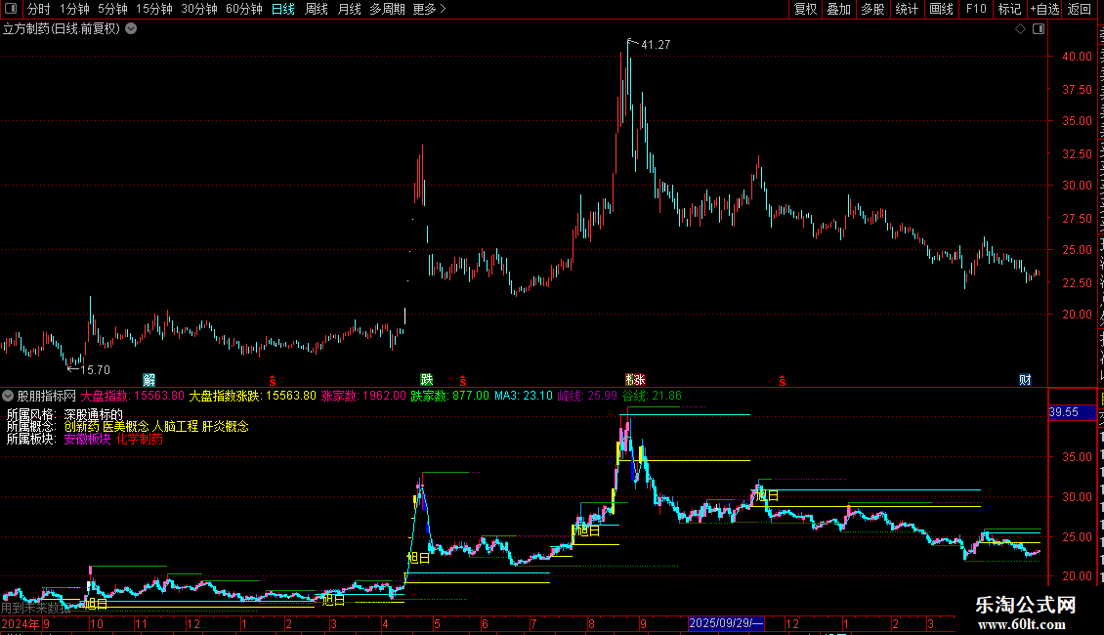The height and width of the screenshot is (635, 1104).
Task: Select the 2025/09/29 date marker on timeline
Action: pos(726,623)
